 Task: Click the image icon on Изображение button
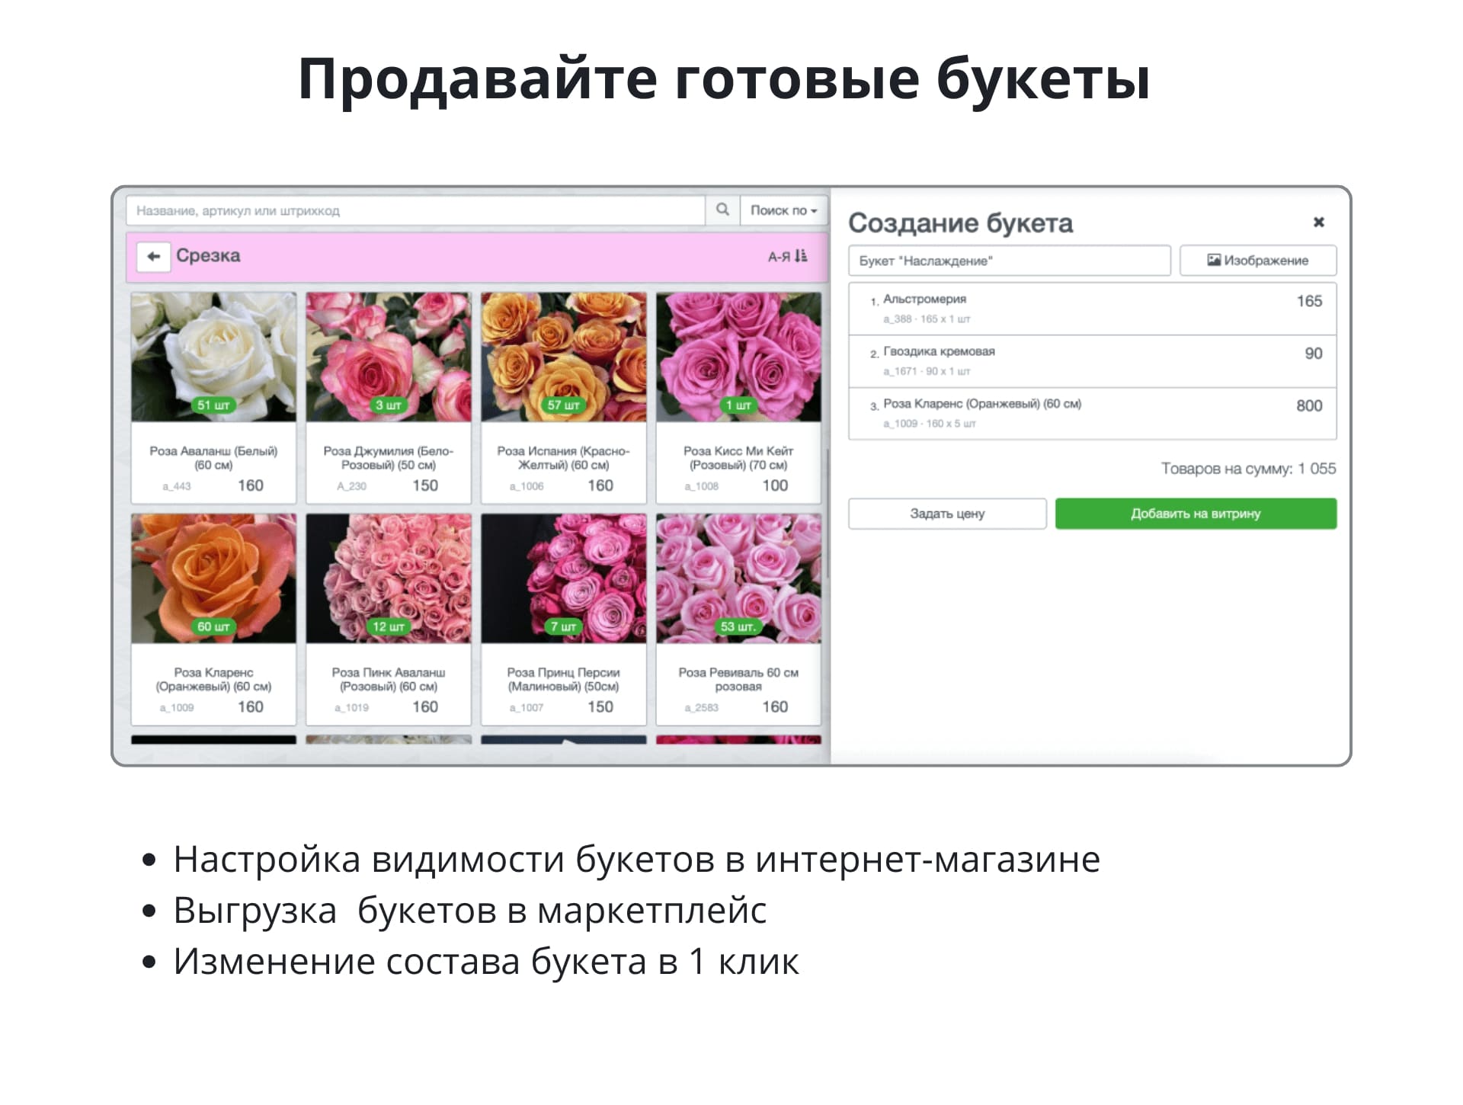pyautogui.click(x=1213, y=260)
